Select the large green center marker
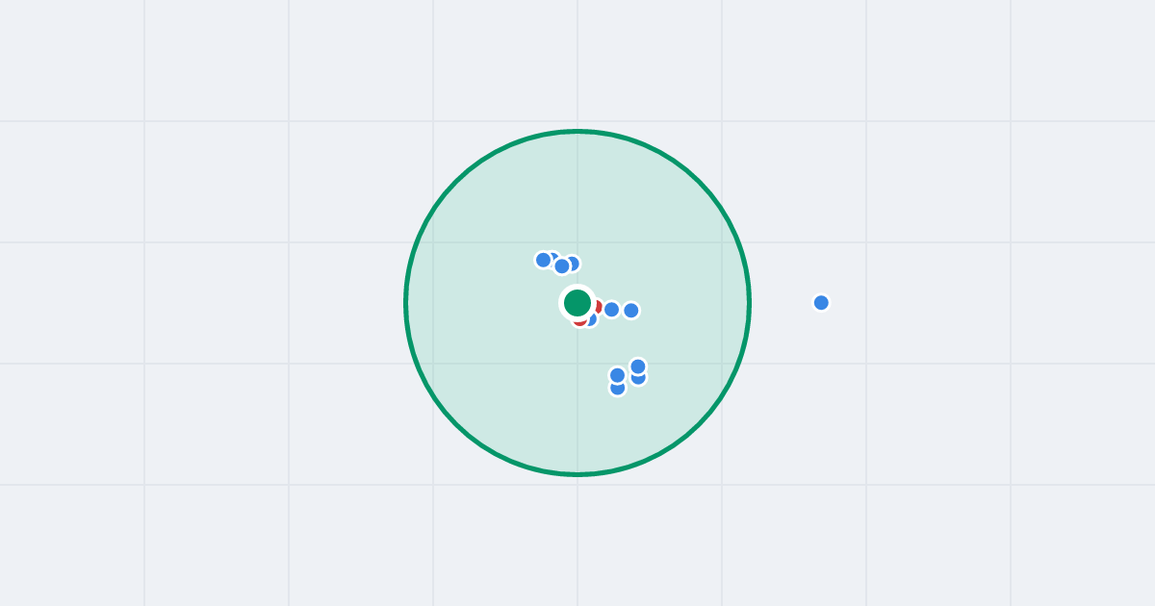Image resolution: width=1155 pixels, height=606 pixels. (577, 303)
